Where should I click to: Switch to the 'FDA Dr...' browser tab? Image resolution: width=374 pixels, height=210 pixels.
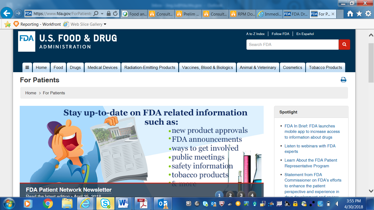point(296,14)
